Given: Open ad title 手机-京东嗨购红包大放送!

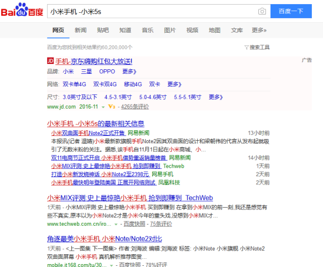Looking at the screenshot, I should pyautogui.click(x=94, y=62).
